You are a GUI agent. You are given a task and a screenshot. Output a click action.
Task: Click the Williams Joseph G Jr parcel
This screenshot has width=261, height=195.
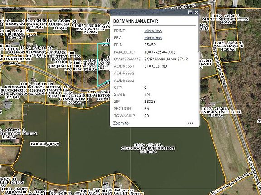click(x=37, y=52)
